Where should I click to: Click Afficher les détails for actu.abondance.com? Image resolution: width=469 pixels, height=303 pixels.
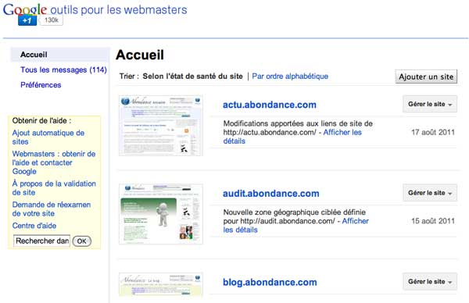coord(342,133)
